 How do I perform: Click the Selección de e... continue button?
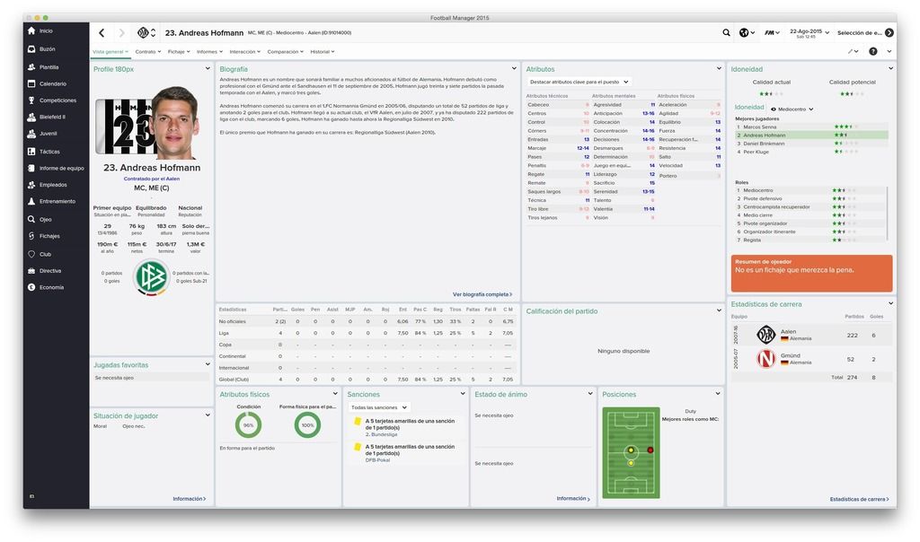click(865, 33)
